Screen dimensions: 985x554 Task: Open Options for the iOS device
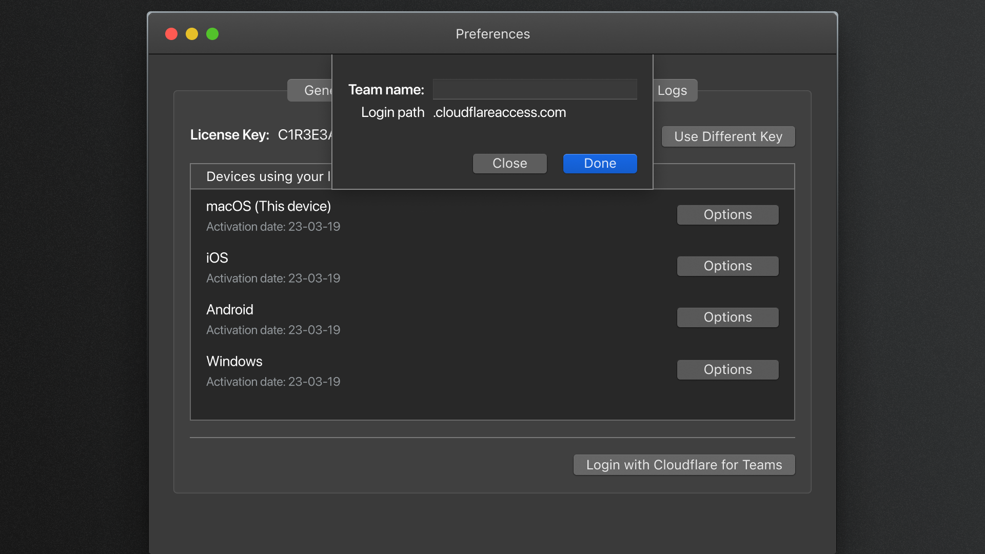tap(727, 266)
